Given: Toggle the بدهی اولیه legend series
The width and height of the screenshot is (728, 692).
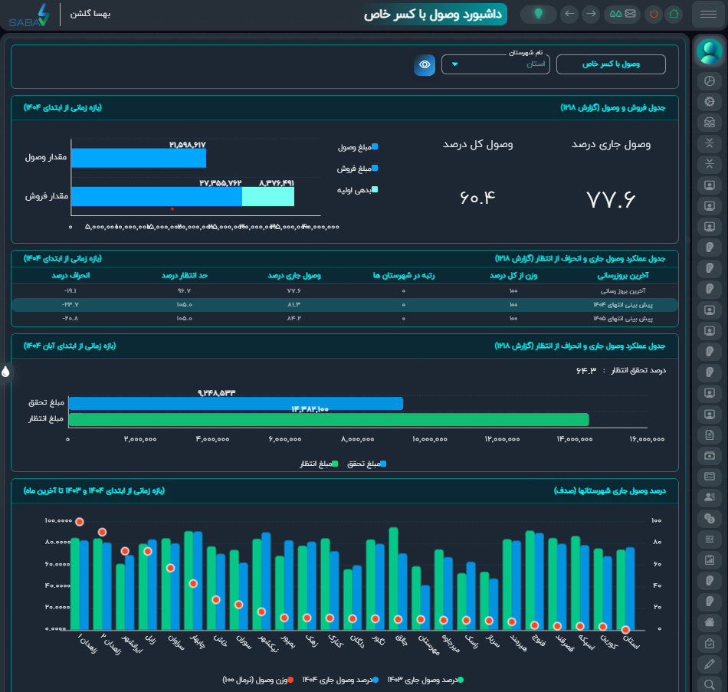Looking at the screenshot, I should coord(357,190).
